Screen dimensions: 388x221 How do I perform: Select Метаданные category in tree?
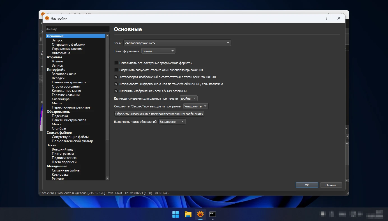pos(57,166)
